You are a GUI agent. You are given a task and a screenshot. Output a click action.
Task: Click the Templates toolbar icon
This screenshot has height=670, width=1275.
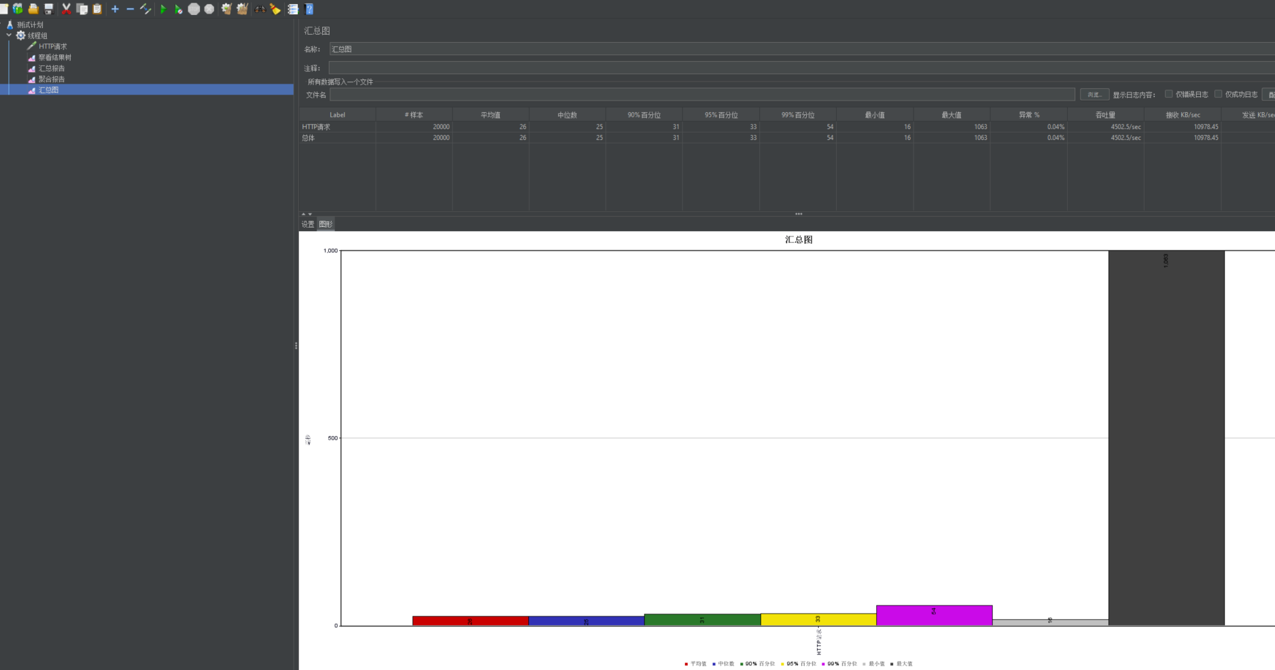(x=18, y=9)
